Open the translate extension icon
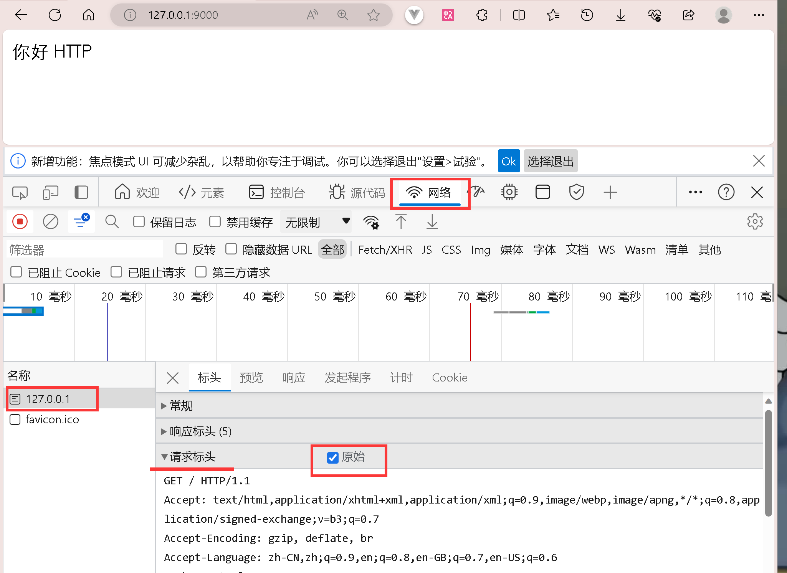787x573 pixels. point(448,15)
